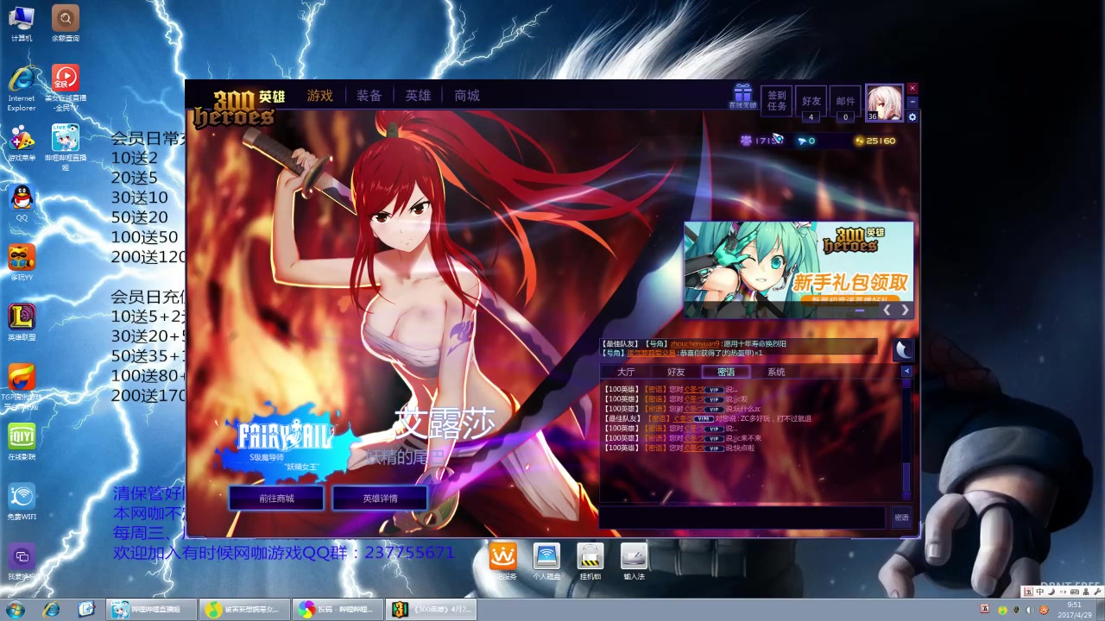Open the 个人网盘 desktop icon
The height and width of the screenshot is (621, 1105).
[x=546, y=561]
